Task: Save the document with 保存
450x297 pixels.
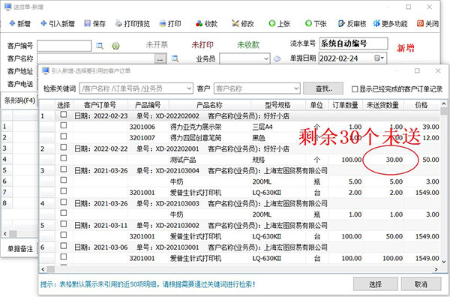Action: (x=94, y=23)
